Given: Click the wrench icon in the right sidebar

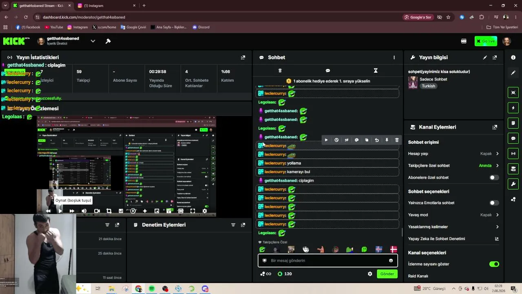Looking at the screenshot, I should [x=513, y=184].
